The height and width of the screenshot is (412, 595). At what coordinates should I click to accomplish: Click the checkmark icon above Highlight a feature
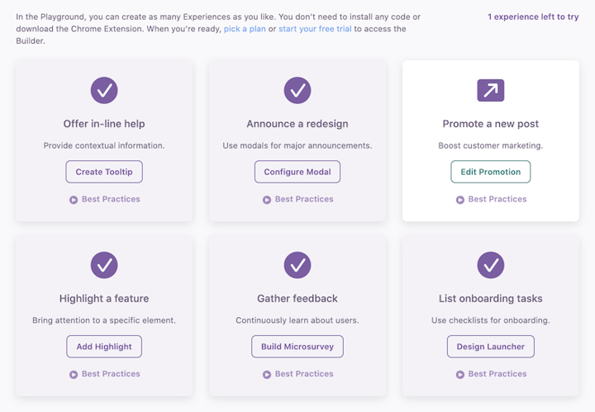tap(104, 265)
